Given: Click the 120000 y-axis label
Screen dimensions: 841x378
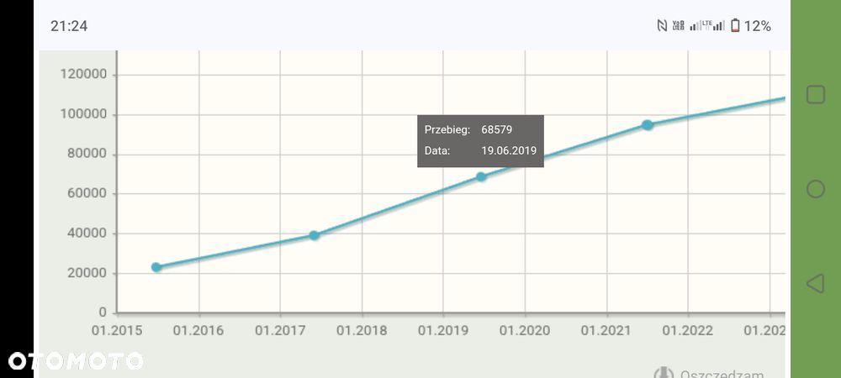Looking at the screenshot, I should click(84, 75).
